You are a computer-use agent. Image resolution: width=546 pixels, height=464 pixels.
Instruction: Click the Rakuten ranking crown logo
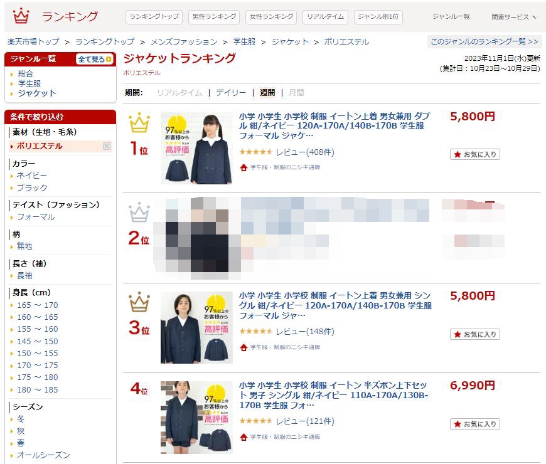[21, 16]
